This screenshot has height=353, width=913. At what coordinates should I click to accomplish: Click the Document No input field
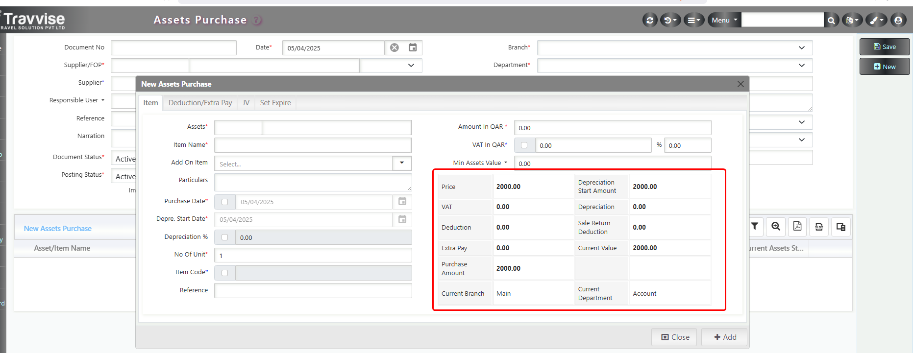174,47
